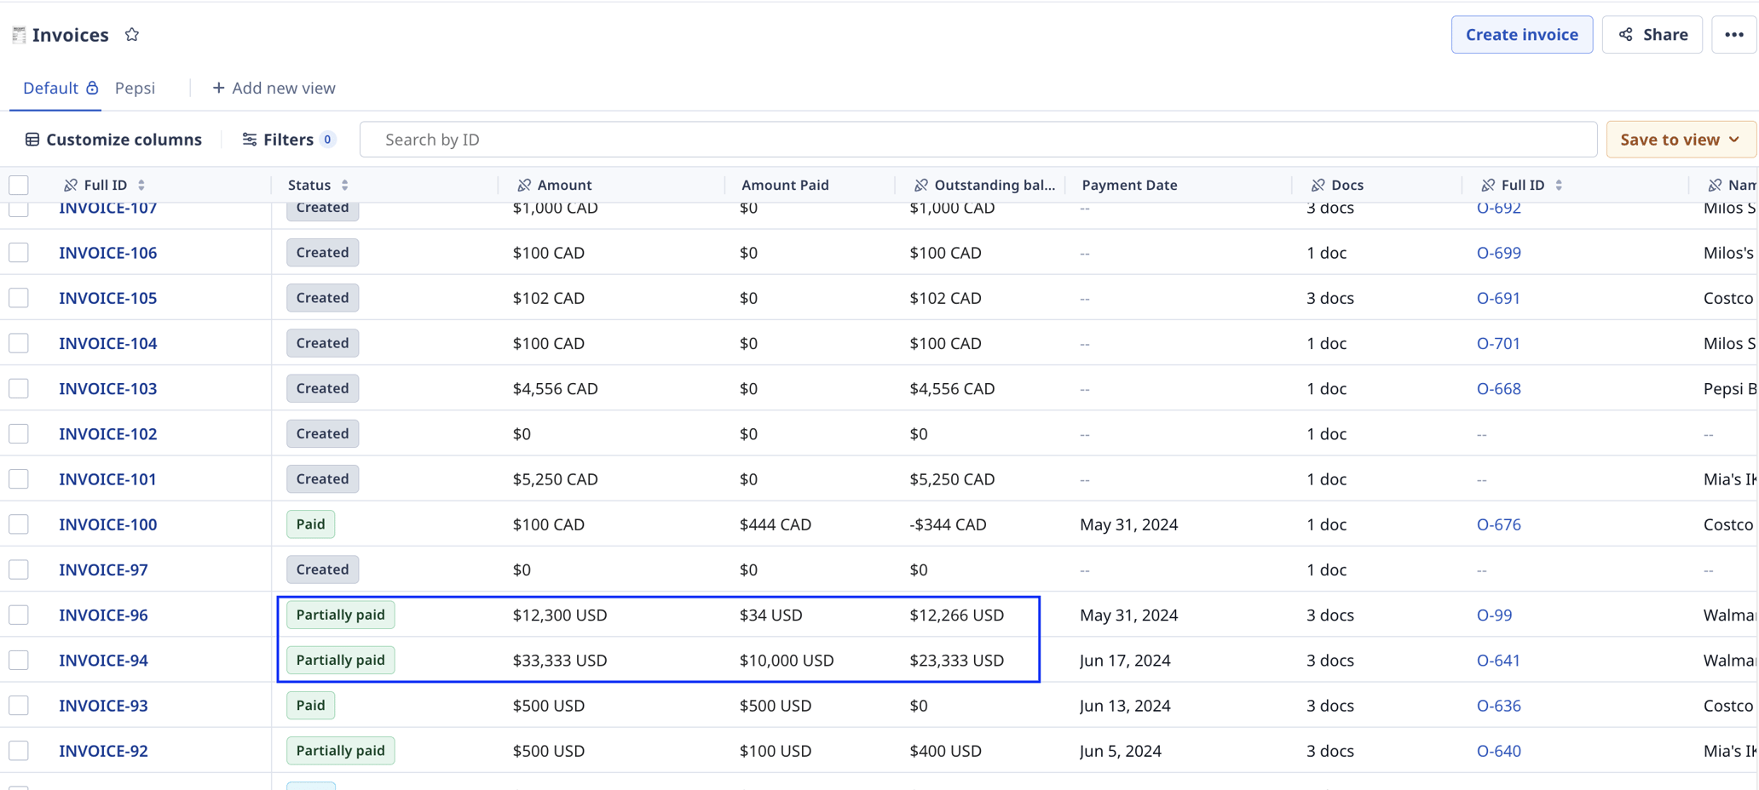Click the Jun 17, 2024 payment date
The height and width of the screenshot is (790, 1759).
coord(1125,660)
